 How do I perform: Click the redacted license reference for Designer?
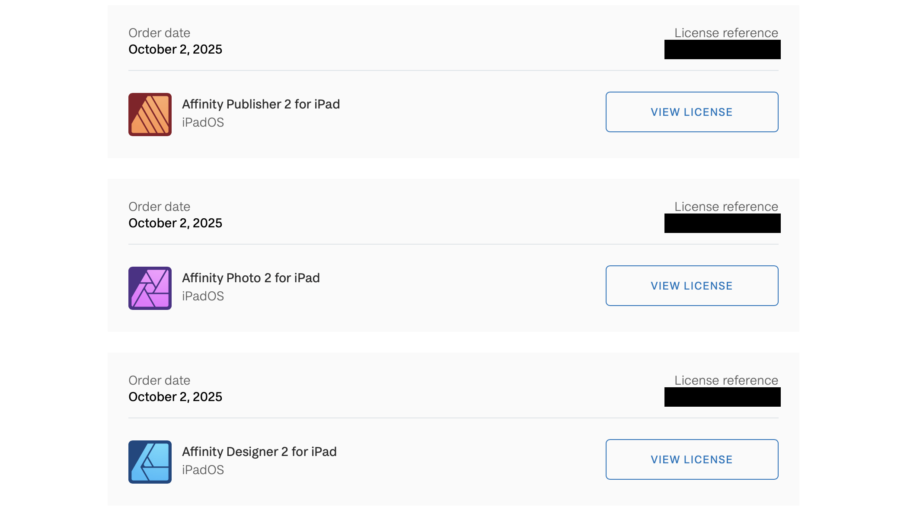[722, 397]
